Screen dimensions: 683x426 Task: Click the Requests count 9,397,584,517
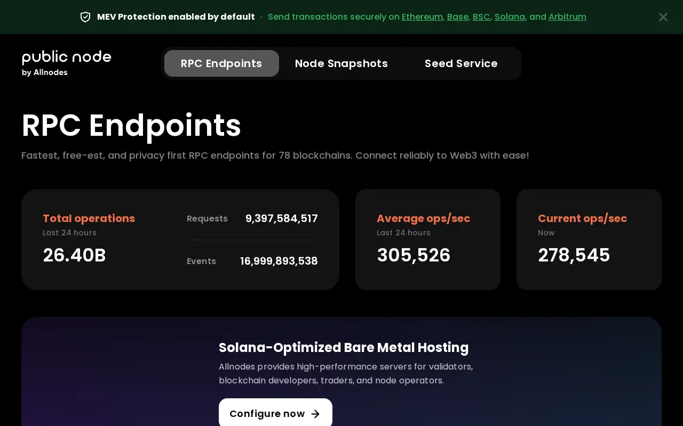click(x=282, y=218)
